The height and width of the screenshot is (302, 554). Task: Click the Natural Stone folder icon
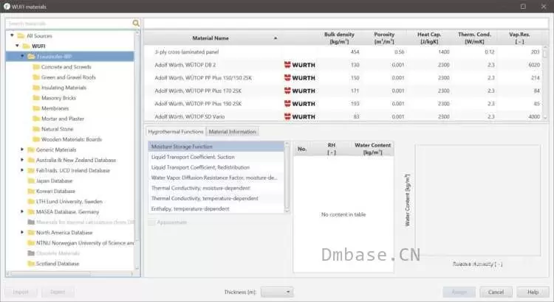[36, 129]
